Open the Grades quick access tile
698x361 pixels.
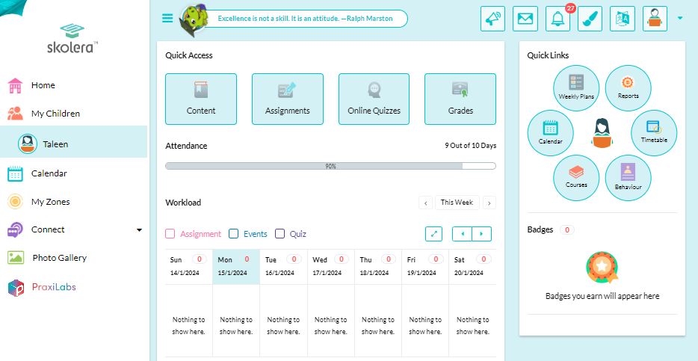(x=460, y=99)
